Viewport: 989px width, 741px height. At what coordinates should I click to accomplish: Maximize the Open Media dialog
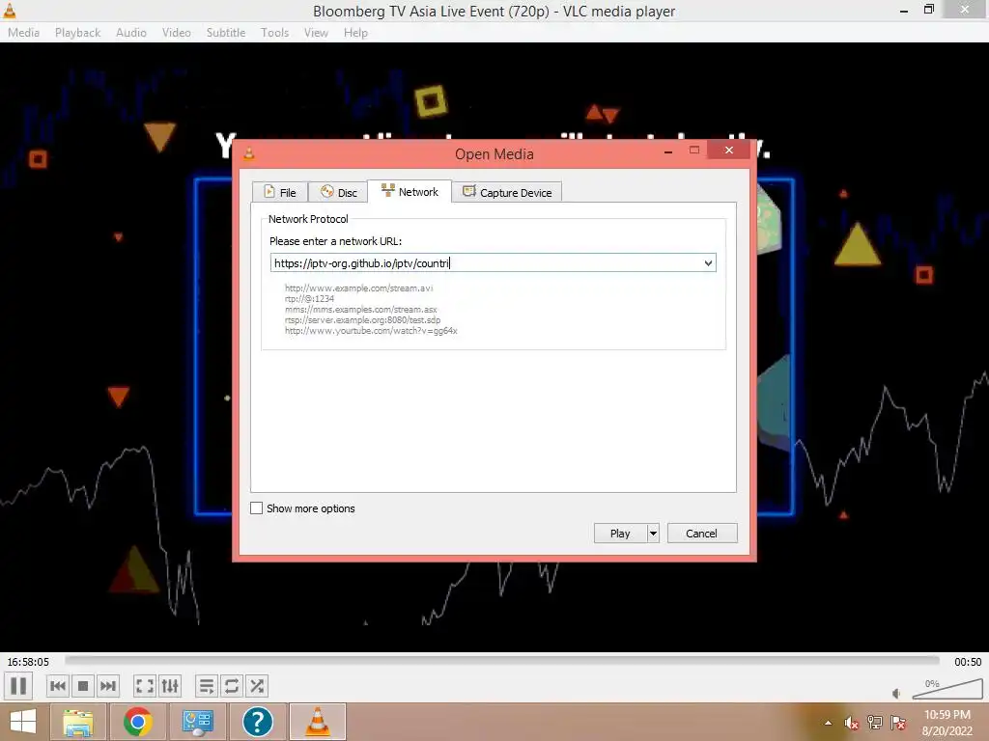click(x=694, y=150)
